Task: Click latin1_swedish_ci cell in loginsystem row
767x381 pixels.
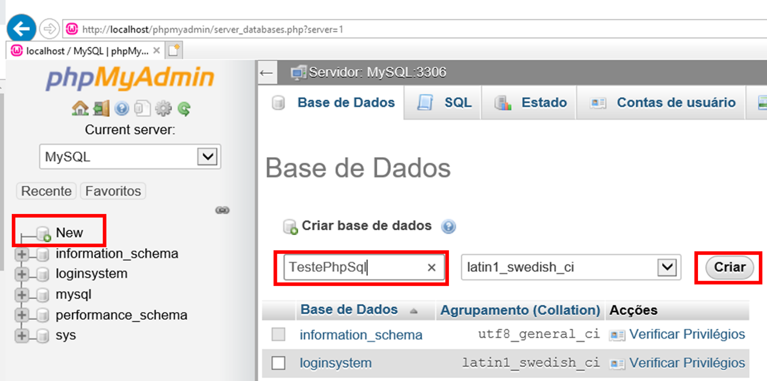Action: (x=531, y=362)
